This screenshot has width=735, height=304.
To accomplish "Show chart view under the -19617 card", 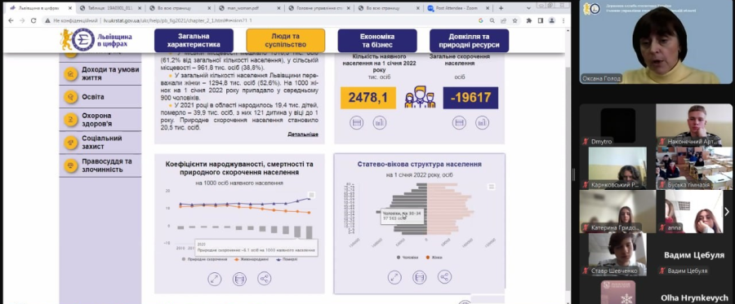I will [482, 122].
